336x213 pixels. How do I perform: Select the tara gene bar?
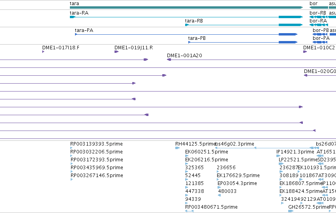186,7
